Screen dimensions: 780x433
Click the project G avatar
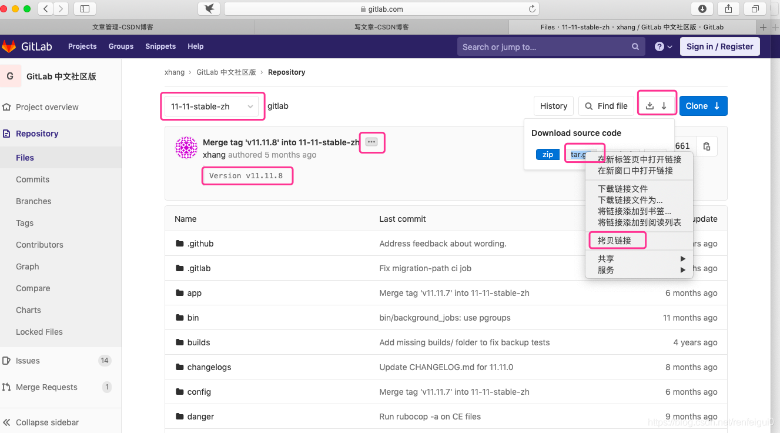click(x=10, y=76)
